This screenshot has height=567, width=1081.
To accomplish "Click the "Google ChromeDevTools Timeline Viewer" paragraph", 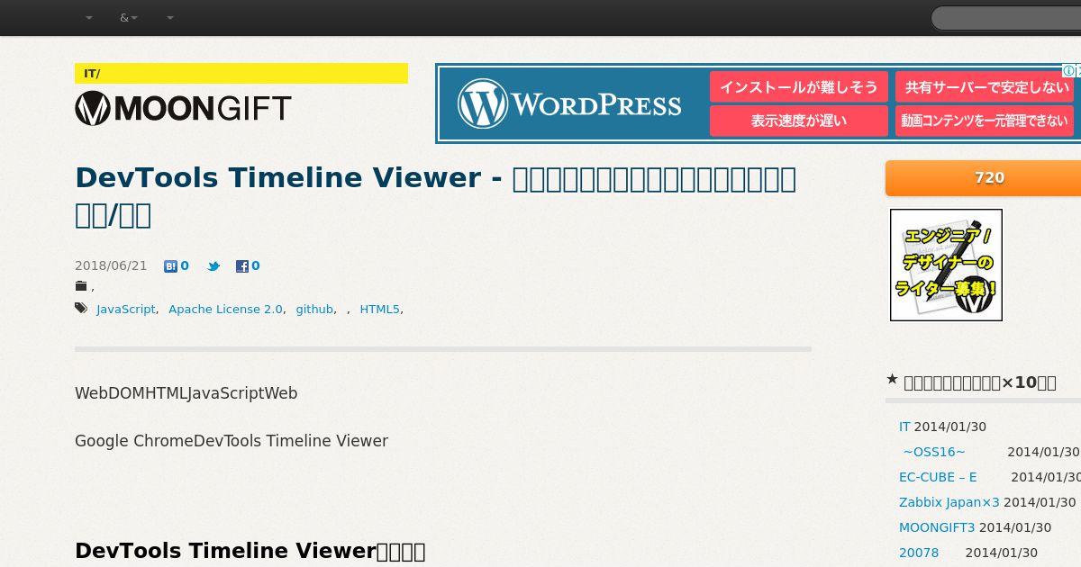I will 232,441.
